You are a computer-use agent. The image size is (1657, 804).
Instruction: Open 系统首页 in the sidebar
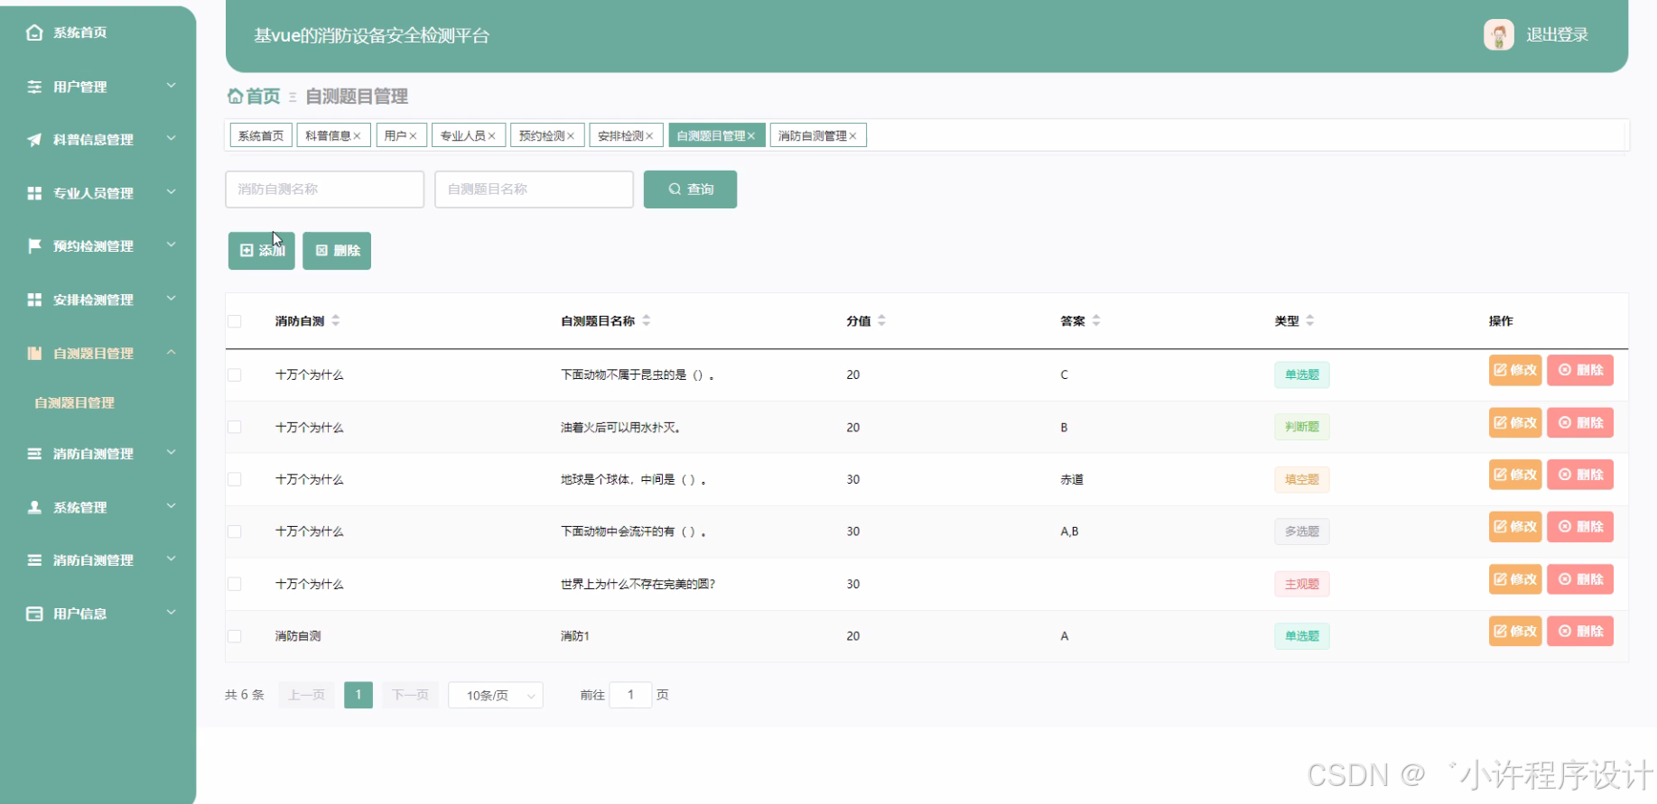click(x=79, y=32)
